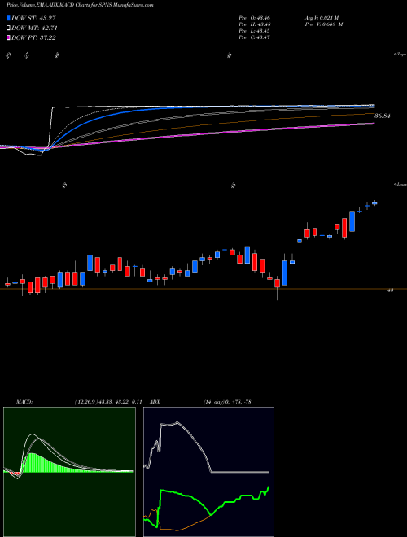Click the MACD (12,26,9) values text
Image resolution: width=407 pixels, height=537 pixels.
click(108, 402)
